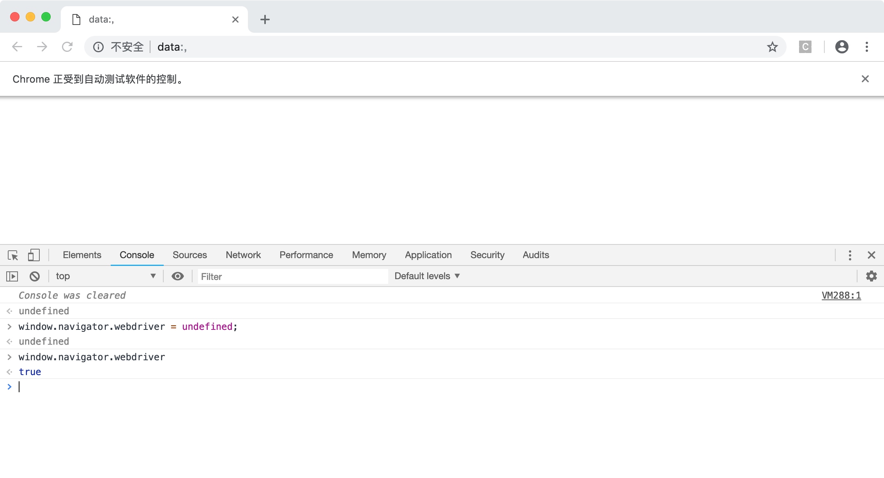Open the Sources panel
Viewport: 884px width, 478px height.
pos(189,255)
